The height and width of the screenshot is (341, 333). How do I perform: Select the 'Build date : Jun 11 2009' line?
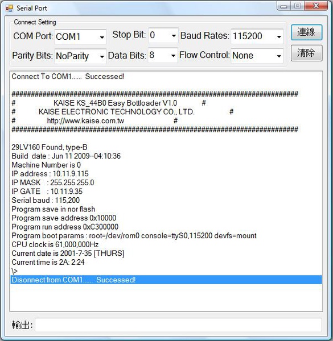coord(66,156)
